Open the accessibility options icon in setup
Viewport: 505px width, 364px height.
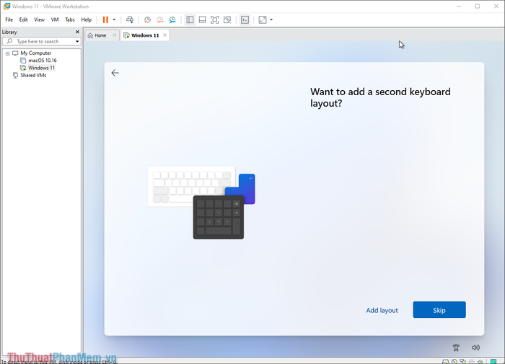[456, 347]
